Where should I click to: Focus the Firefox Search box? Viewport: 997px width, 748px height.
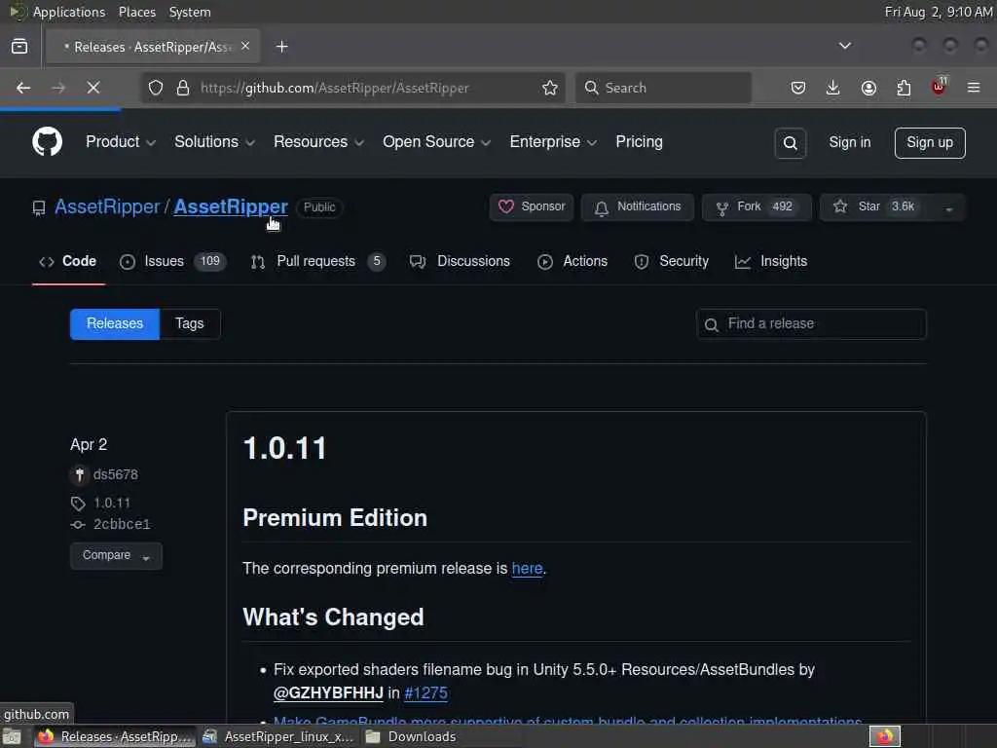663,88
